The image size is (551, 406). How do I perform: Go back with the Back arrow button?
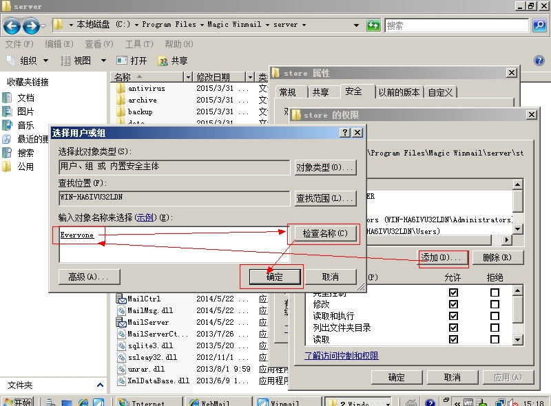[12, 26]
